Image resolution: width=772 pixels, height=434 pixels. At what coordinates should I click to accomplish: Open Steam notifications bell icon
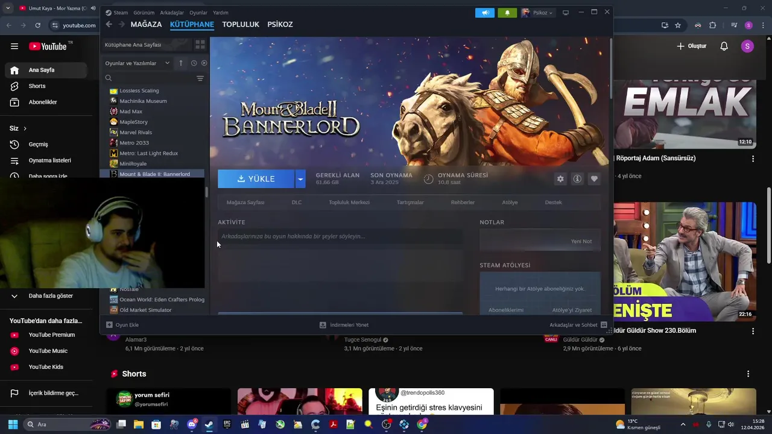click(507, 13)
